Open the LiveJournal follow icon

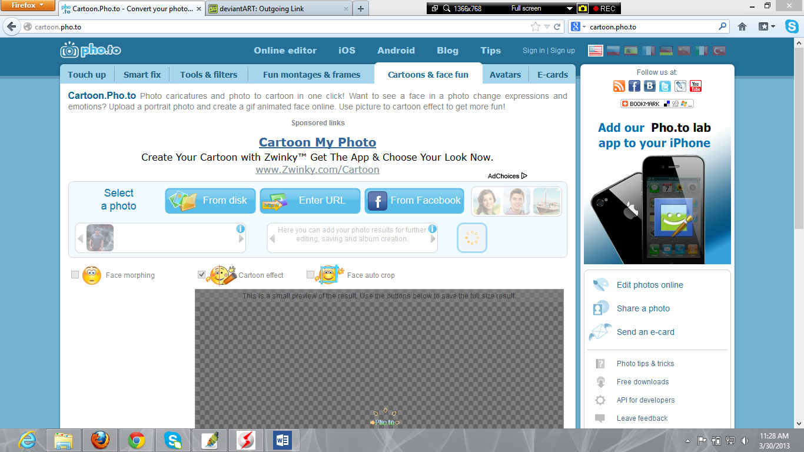[x=680, y=86]
